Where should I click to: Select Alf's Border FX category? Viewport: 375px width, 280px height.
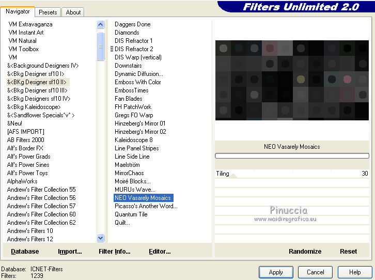(25, 148)
